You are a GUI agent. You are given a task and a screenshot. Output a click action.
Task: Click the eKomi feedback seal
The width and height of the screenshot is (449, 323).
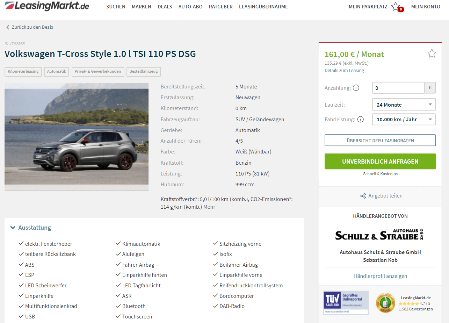pyautogui.click(x=386, y=303)
